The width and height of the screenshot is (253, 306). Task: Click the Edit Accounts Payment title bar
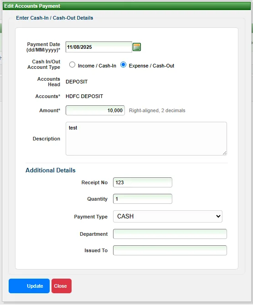click(x=127, y=6)
